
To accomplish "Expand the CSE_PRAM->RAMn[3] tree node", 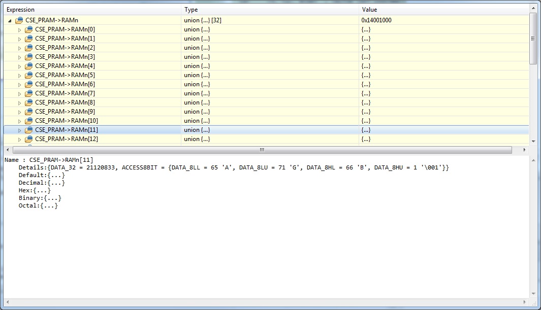I will click(x=19, y=57).
